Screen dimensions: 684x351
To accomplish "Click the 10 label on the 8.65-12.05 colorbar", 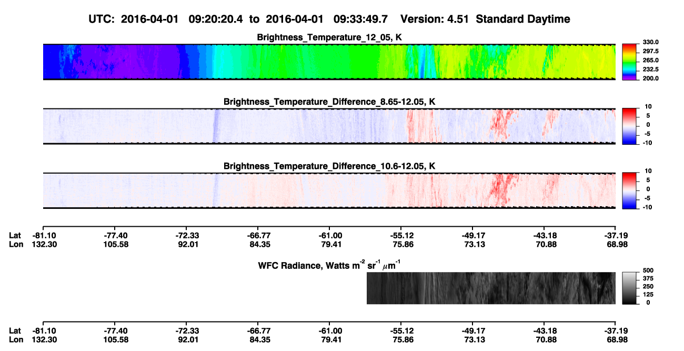I will [x=649, y=107].
